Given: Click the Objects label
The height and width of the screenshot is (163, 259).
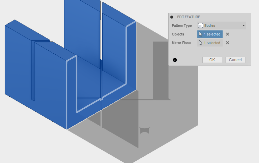Looking at the screenshot, I should click(178, 34).
